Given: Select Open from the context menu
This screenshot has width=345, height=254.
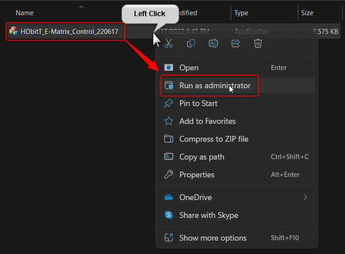Looking at the screenshot, I should [x=189, y=68].
